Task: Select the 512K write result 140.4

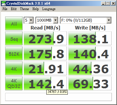Action: pos(90,53)
